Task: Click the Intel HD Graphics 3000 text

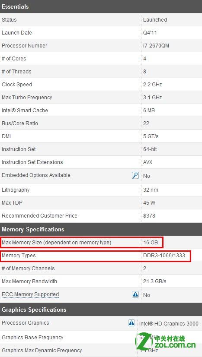Action: [x=169, y=323]
